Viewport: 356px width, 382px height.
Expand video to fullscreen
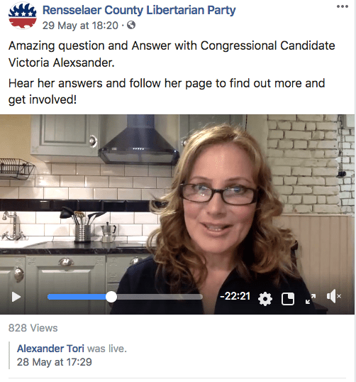(x=311, y=299)
